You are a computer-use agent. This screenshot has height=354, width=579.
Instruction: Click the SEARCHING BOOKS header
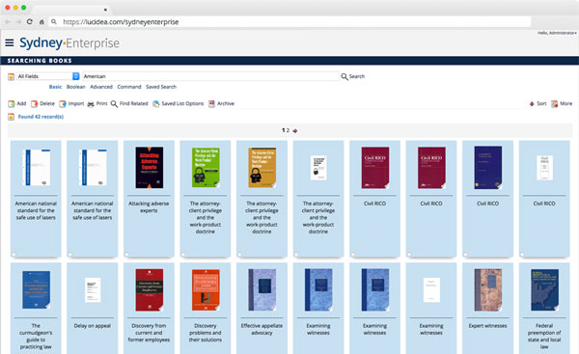[40, 61]
